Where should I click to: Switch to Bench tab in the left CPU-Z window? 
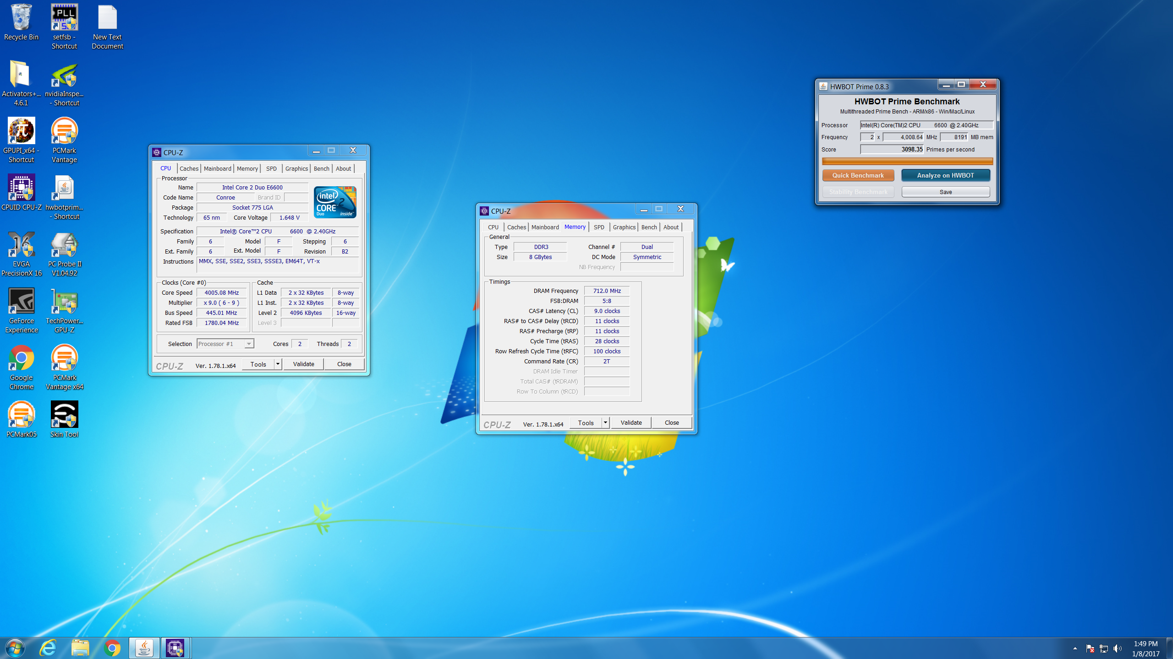321,168
